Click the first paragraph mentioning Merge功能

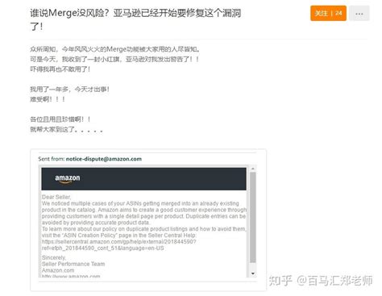[x=115, y=49]
